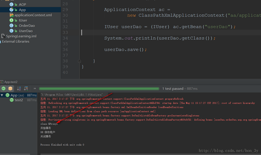The width and height of the screenshot is (261, 155).
Task: Sort test results alphabetically
Action: point(19,88)
